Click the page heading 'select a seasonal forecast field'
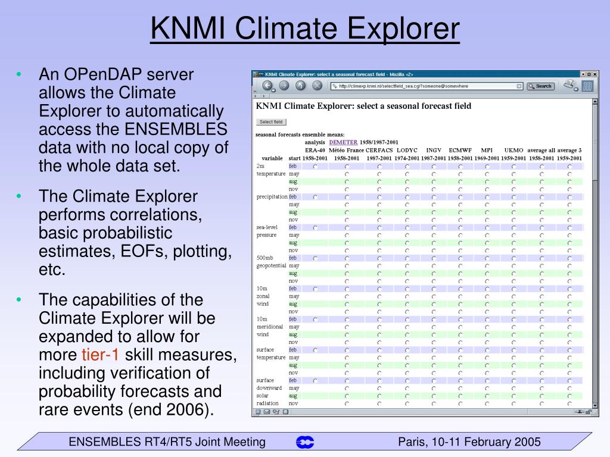Viewport: 610px width, 457px height. [414, 106]
